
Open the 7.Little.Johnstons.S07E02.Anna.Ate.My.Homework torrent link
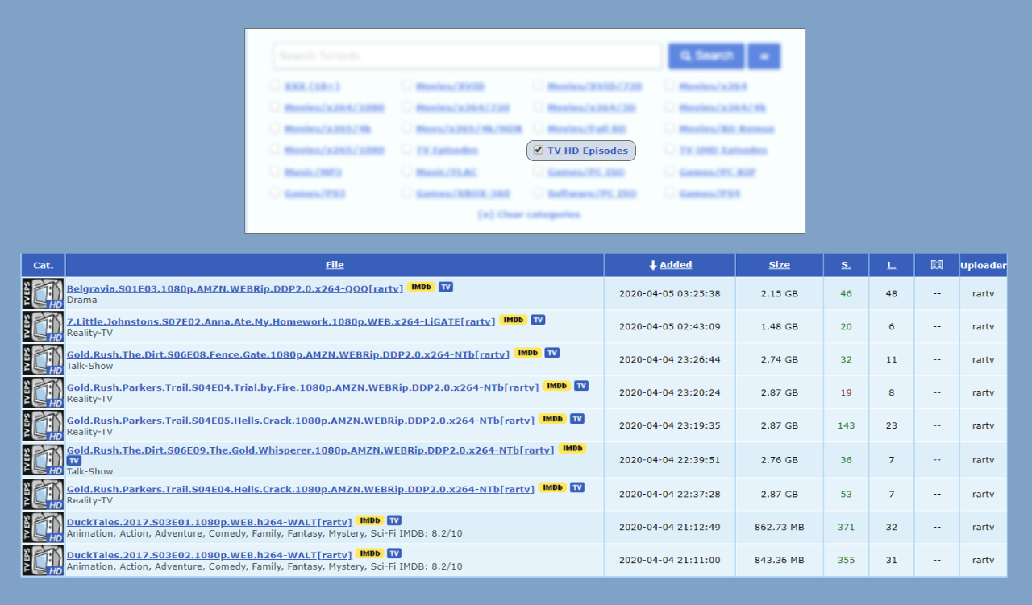click(281, 321)
